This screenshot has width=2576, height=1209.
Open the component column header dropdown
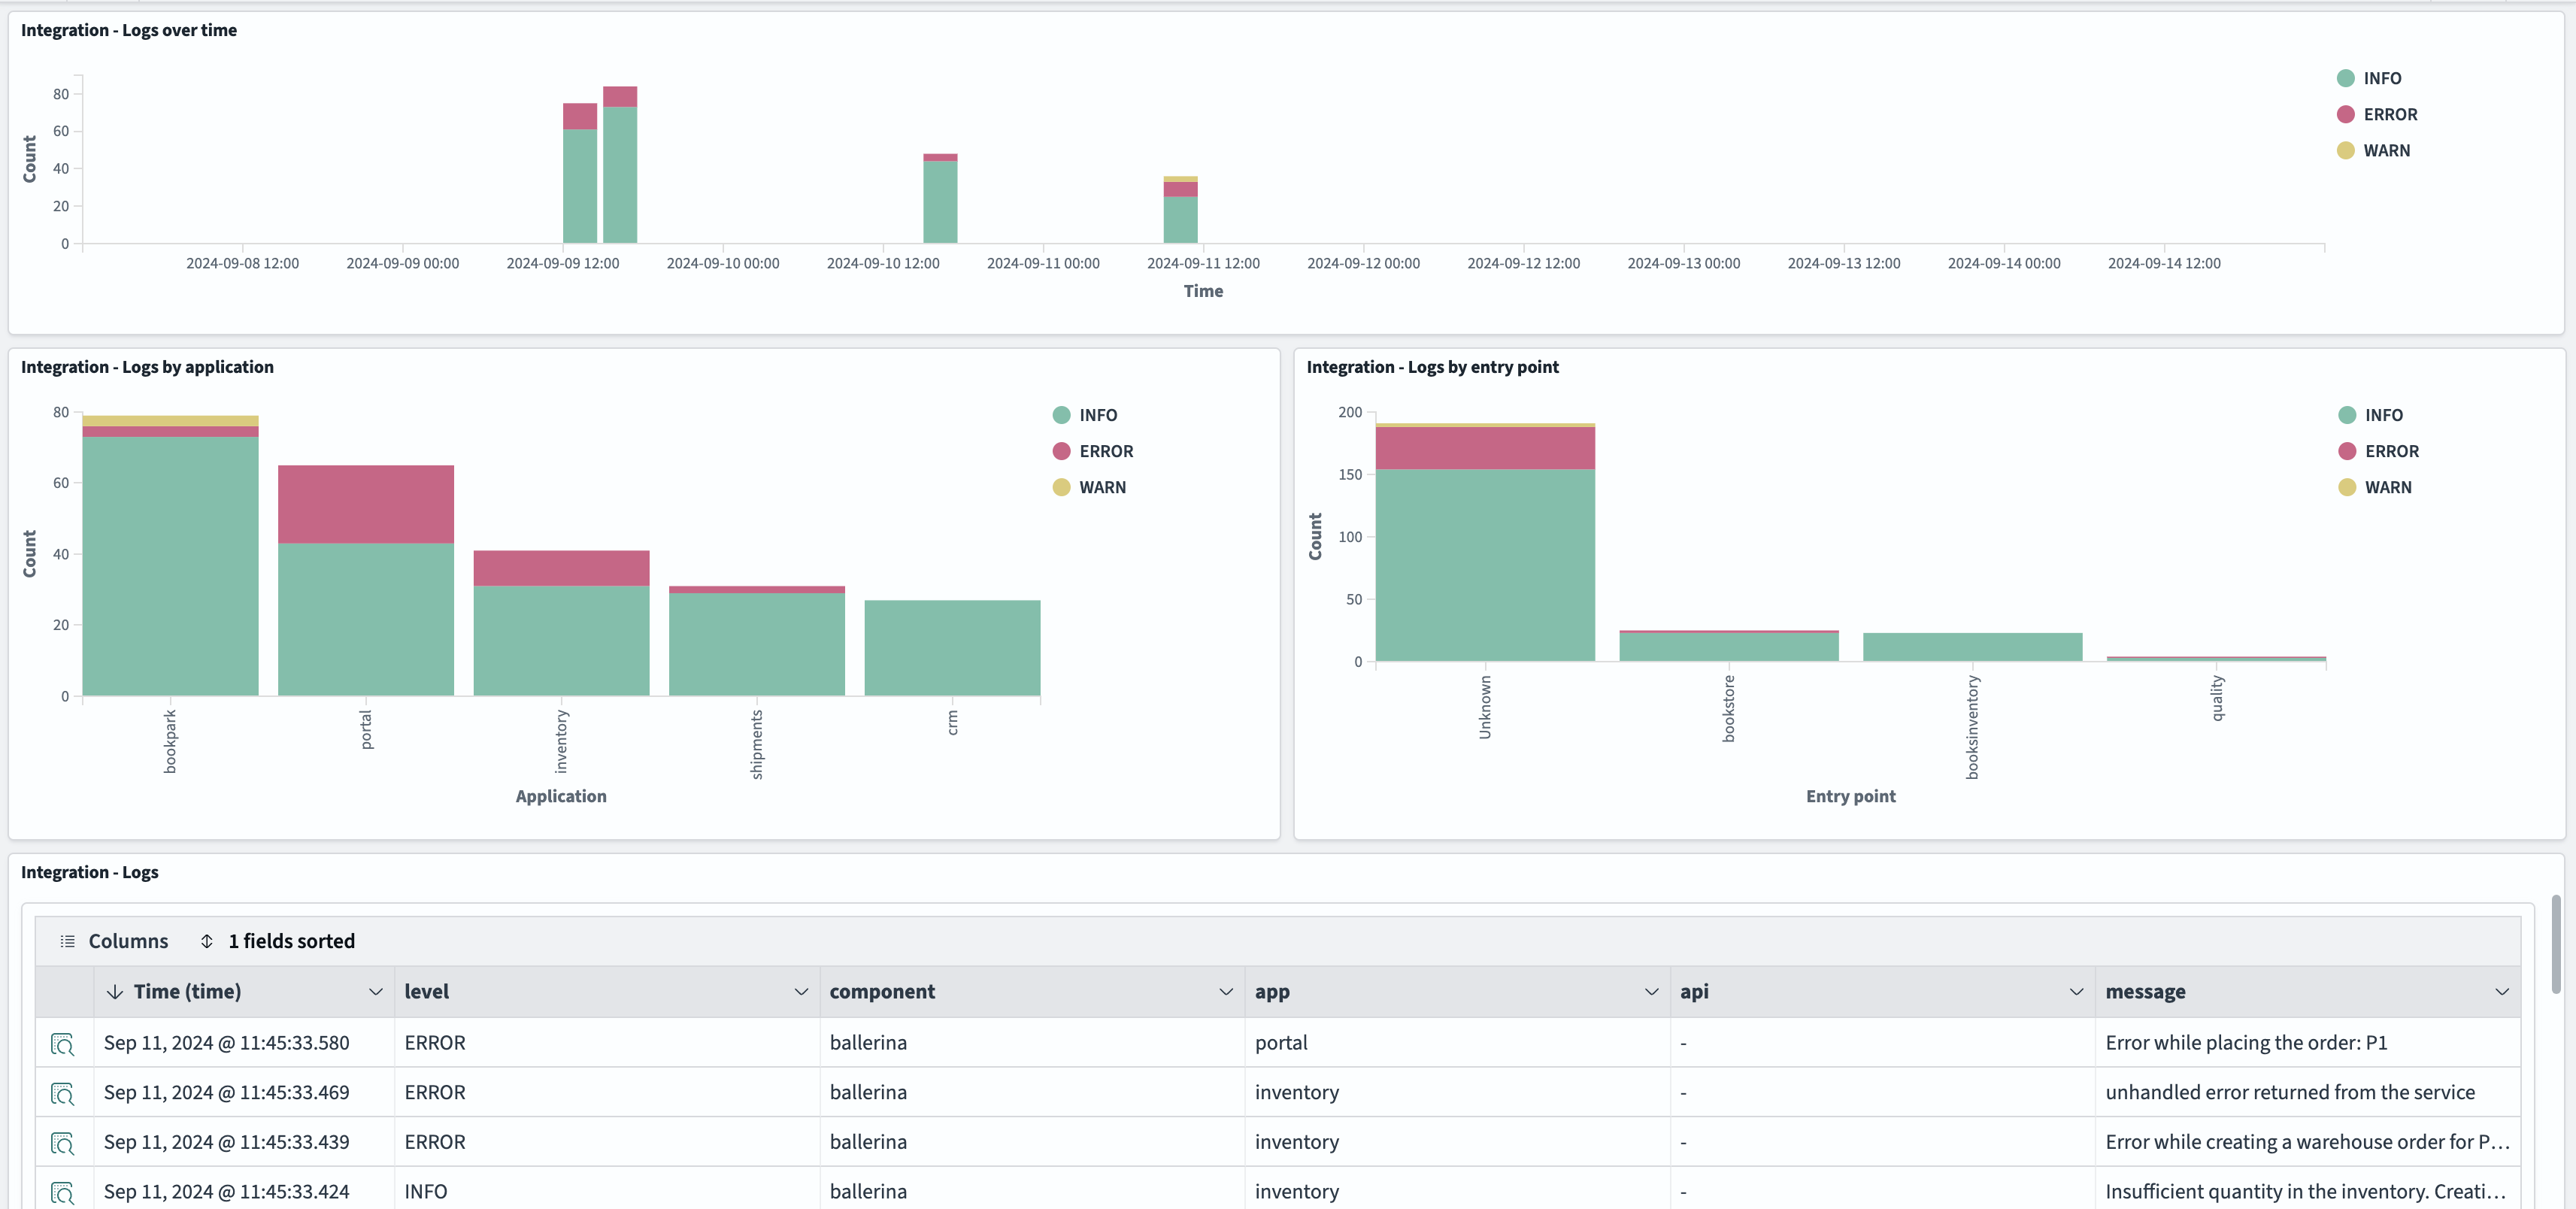tap(1225, 992)
